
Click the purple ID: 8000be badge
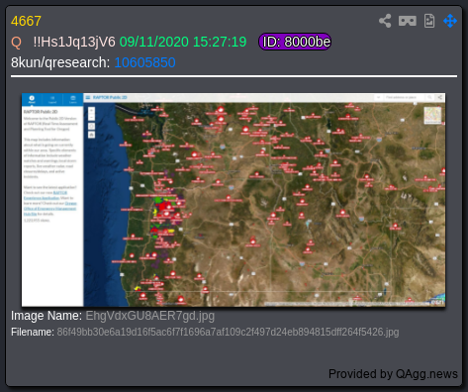(295, 42)
